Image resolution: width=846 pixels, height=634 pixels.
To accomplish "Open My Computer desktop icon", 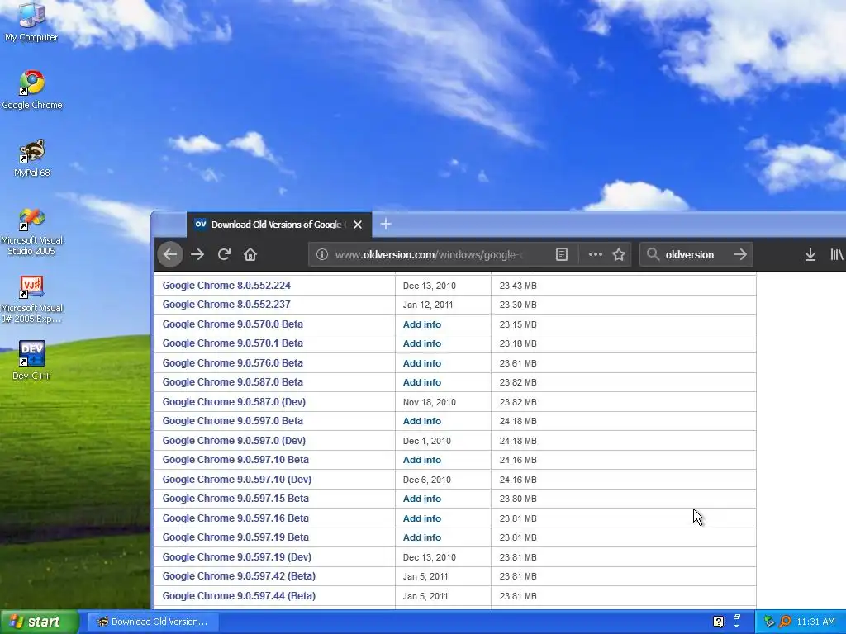I will [31, 22].
